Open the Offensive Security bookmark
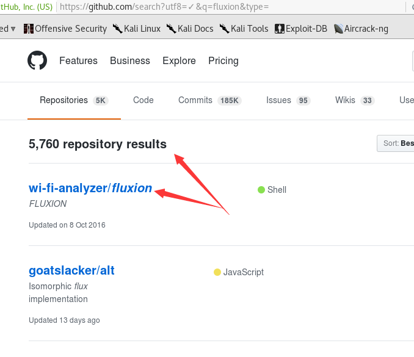Viewport: 414px width, 357px height. click(x=65, y=29)
